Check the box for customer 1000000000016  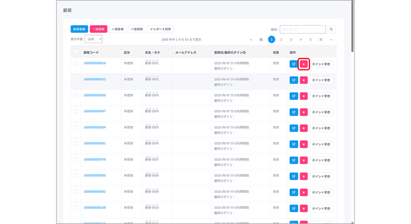pyautogui.click(x=75, y=63)
